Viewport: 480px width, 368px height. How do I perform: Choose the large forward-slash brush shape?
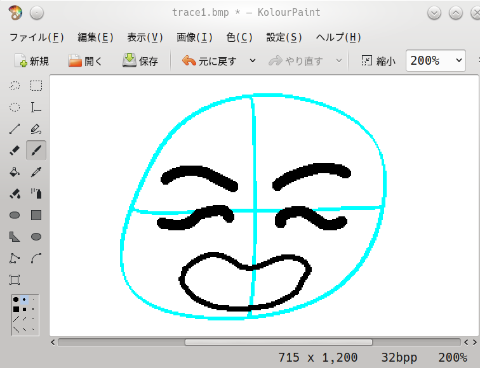(16, 319)
